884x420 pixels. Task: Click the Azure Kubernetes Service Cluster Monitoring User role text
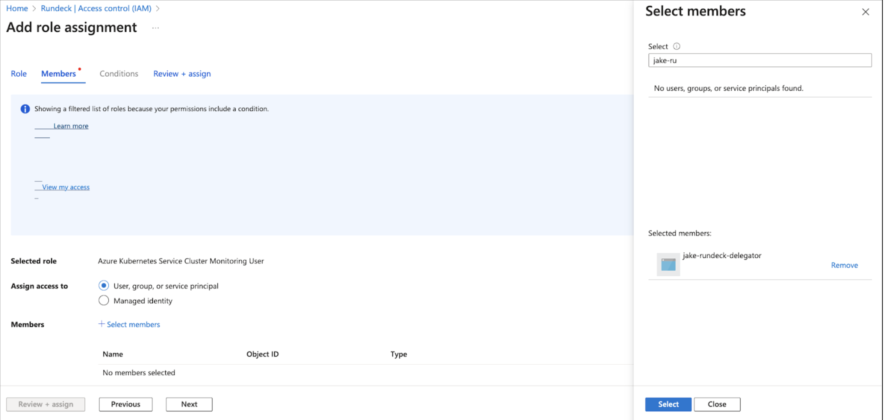[x=181, y=261]
